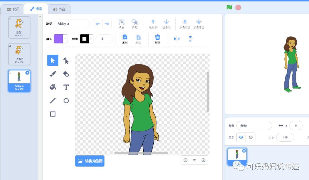
Task: Flip the costume horizontally
Action: 177,39
